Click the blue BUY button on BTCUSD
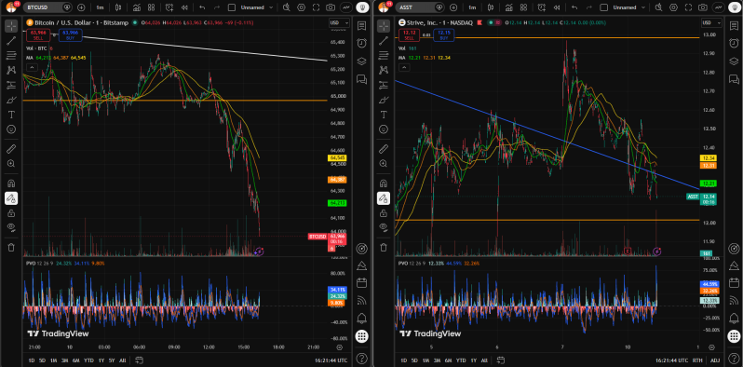This screenshot has width=743, height=367. point(70,34)
